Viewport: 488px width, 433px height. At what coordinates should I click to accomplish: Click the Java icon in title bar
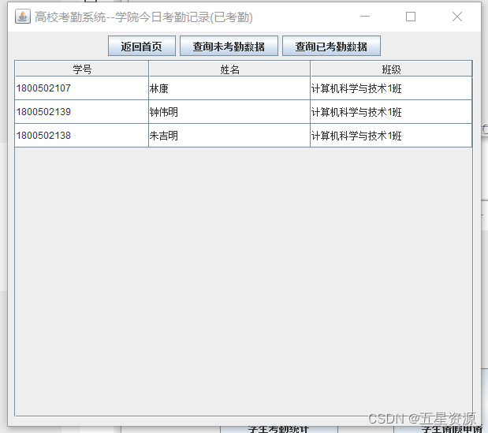(23, 17)
